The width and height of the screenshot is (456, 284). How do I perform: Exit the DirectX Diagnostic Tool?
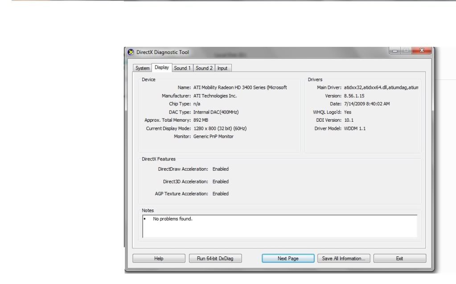400,259
